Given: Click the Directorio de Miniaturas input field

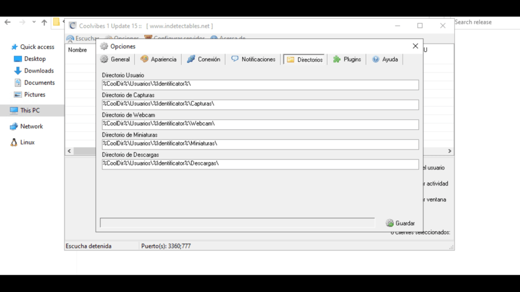Looking at the screenshot, I should click(x=261, y=144).
